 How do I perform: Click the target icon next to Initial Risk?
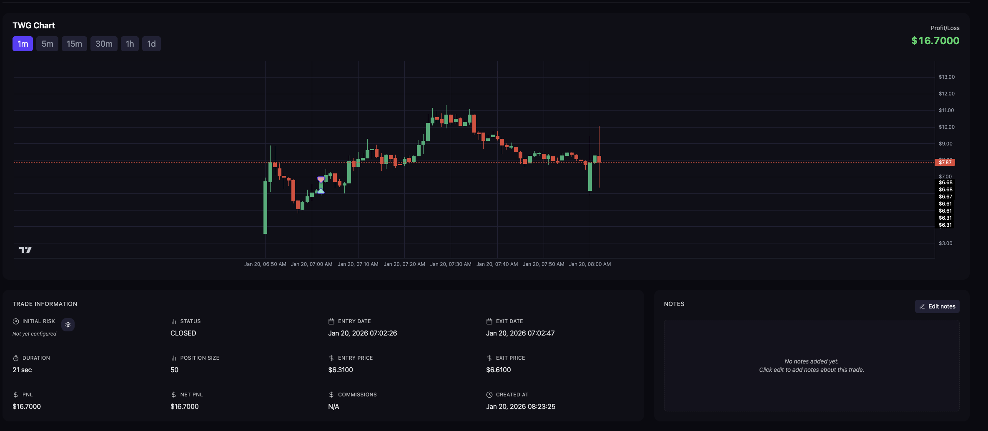point(16,321)
